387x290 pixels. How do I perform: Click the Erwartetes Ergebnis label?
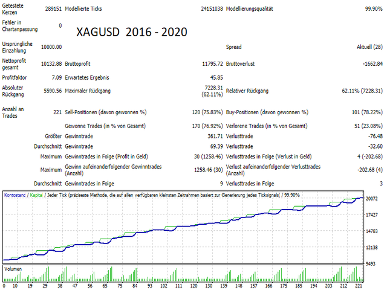[x=87, y=78]
